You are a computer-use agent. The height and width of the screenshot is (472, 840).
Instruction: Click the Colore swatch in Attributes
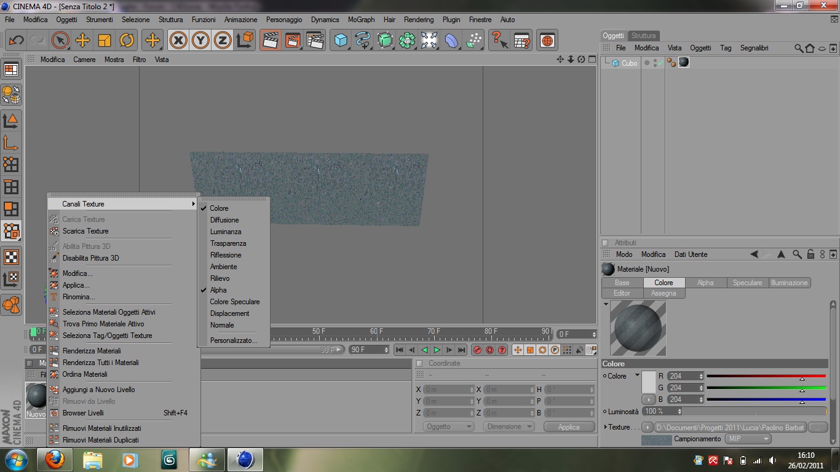[649, 382]
